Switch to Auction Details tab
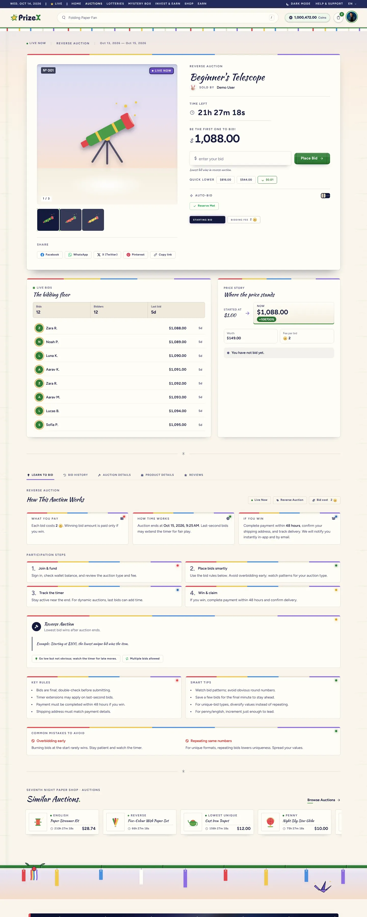Screen dimensions: 367x917 (114, 475)
